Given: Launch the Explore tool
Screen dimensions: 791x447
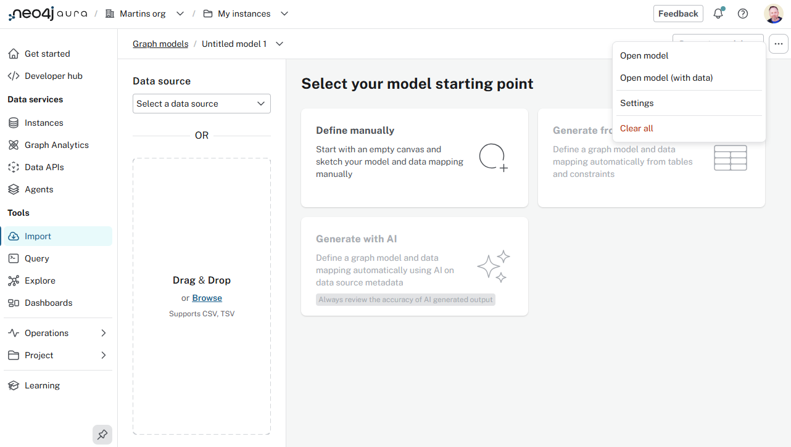Looking at the screenshot, I should tap(40, 280).
